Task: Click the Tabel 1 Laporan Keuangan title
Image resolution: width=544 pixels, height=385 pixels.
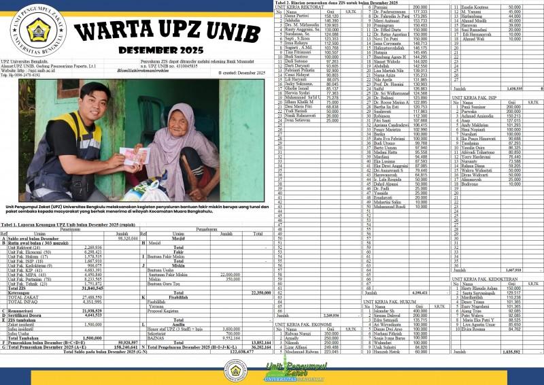Action: [69, 224]
